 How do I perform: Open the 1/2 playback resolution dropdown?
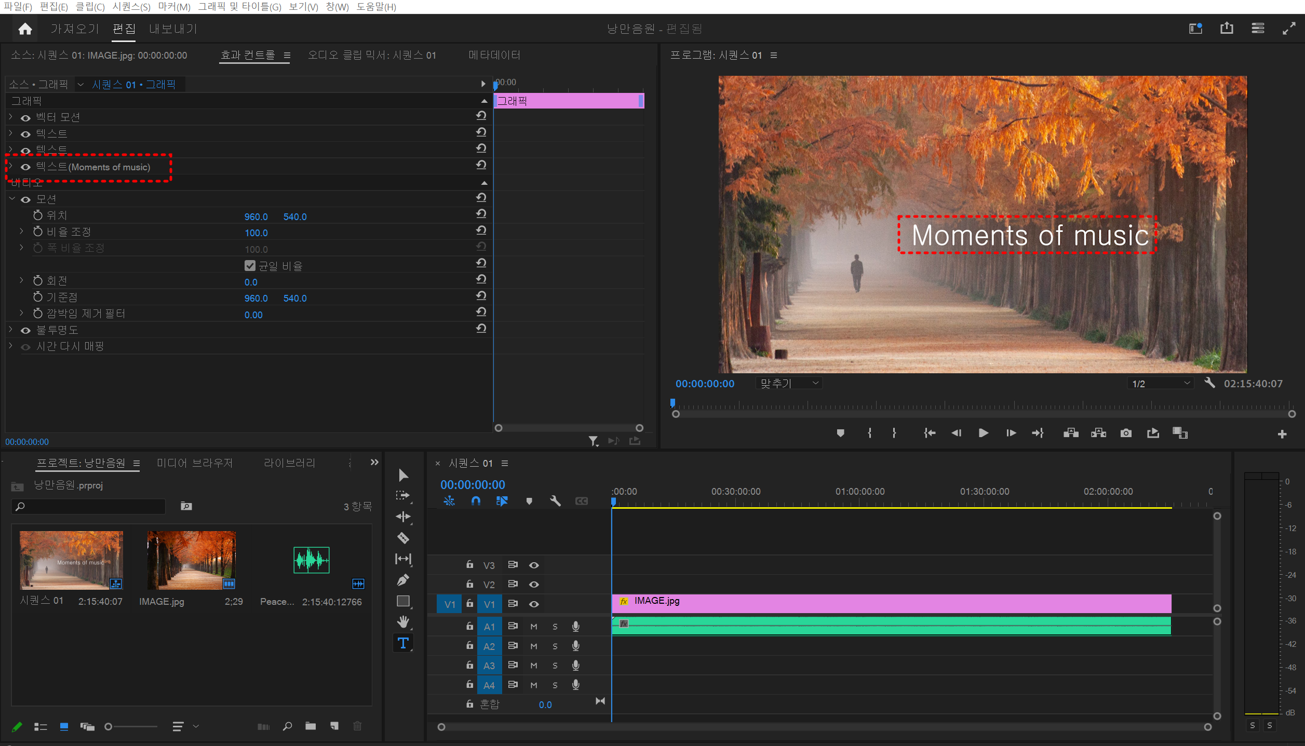pos(1161,384)
